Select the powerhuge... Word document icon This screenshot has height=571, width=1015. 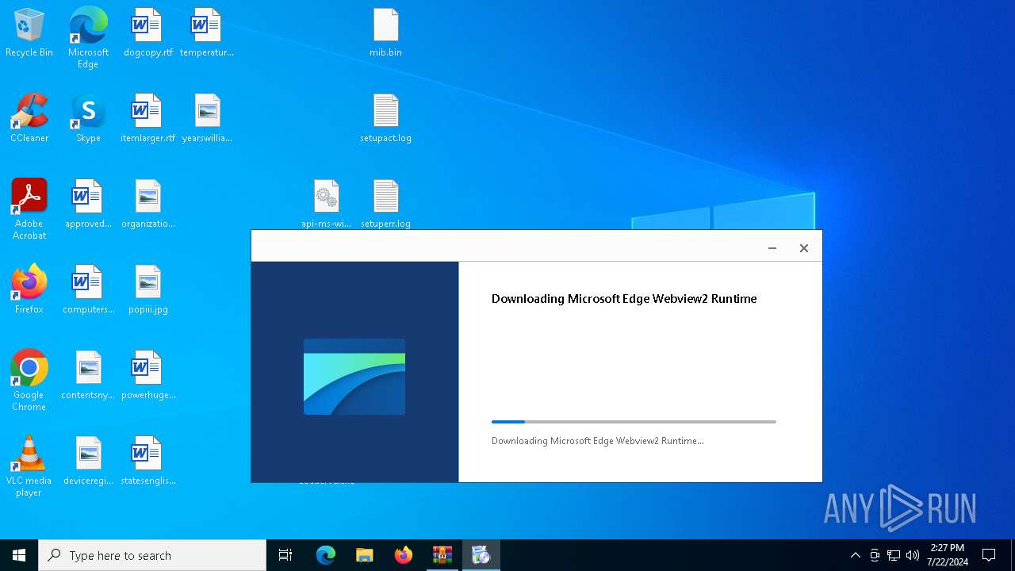[147, 376]
